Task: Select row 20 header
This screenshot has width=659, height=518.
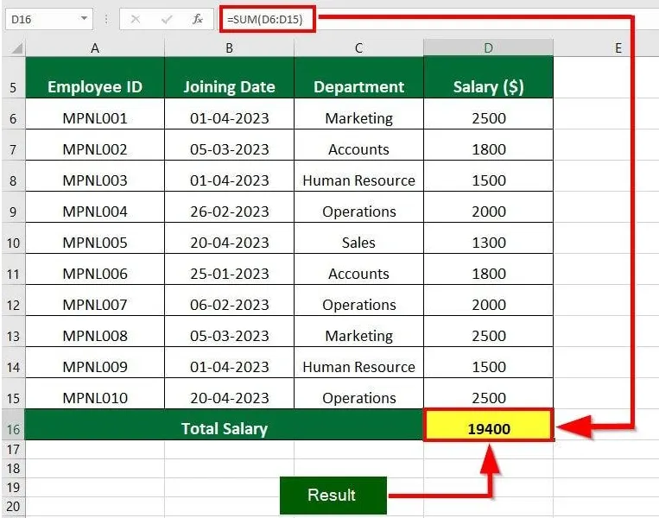Action: (13, 506)
